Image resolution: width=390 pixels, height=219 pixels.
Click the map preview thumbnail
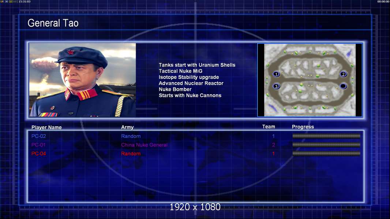(x=310, y=80)
